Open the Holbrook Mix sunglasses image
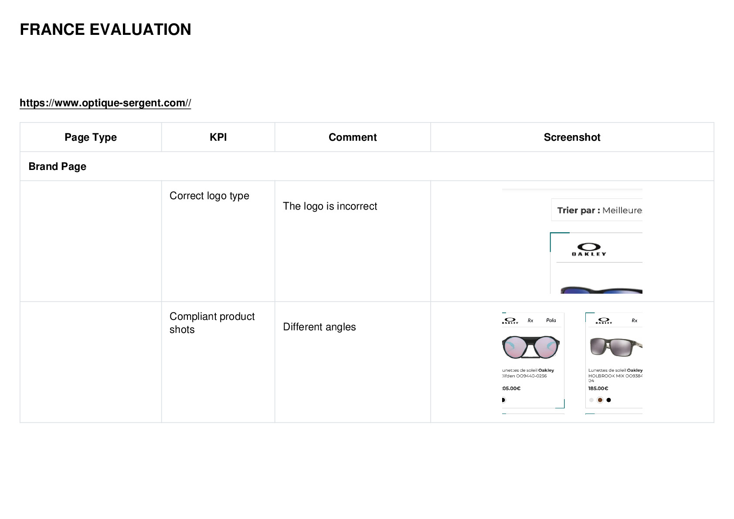Screen dimensions: 734x519 pyautogui.click(x=615, y=347)
